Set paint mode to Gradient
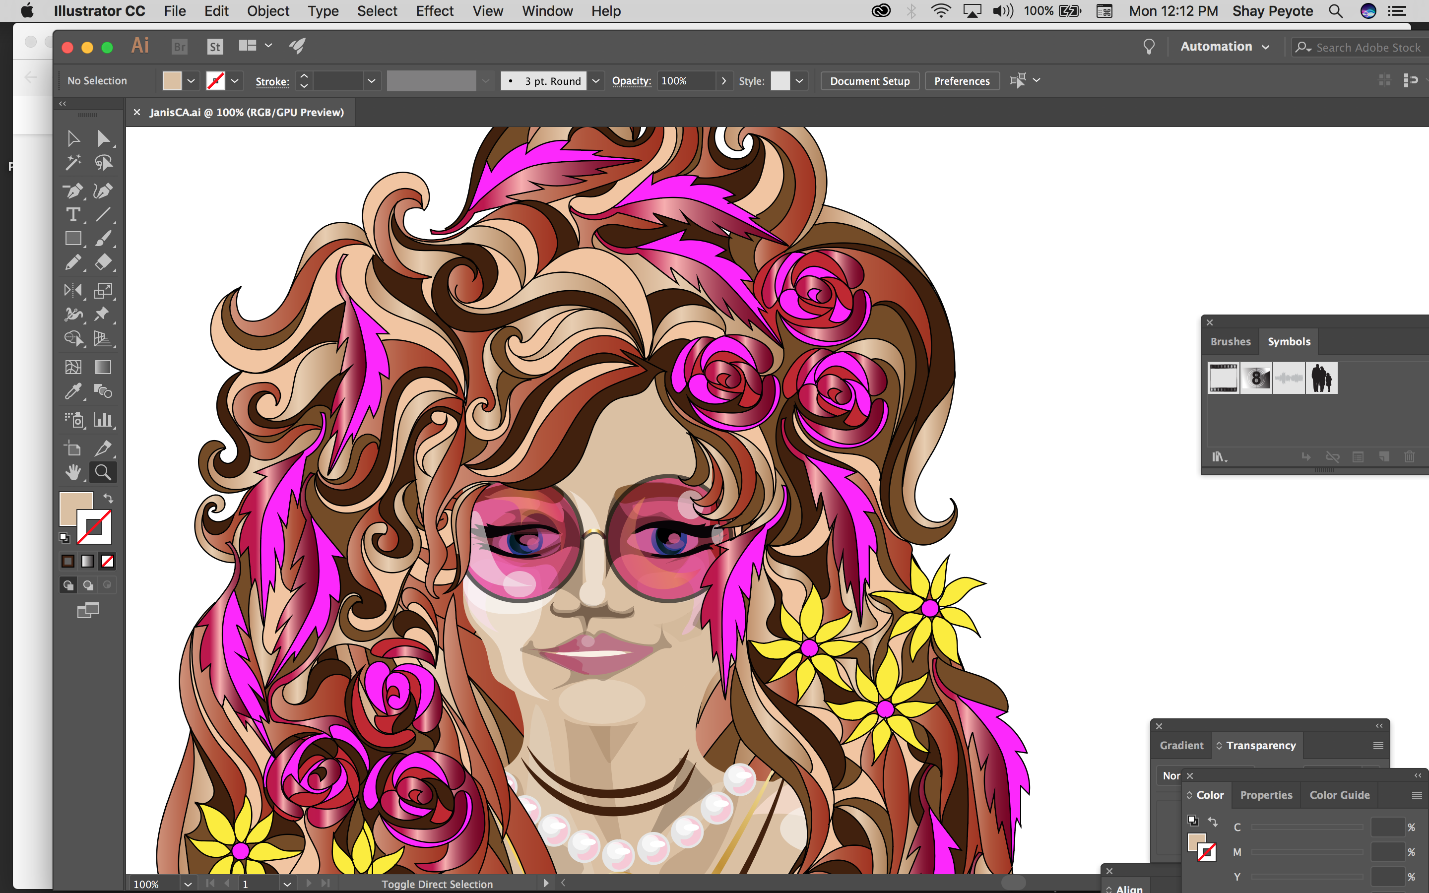The image size is (1429, 893). pyautogui.click(x=87, y=561)
